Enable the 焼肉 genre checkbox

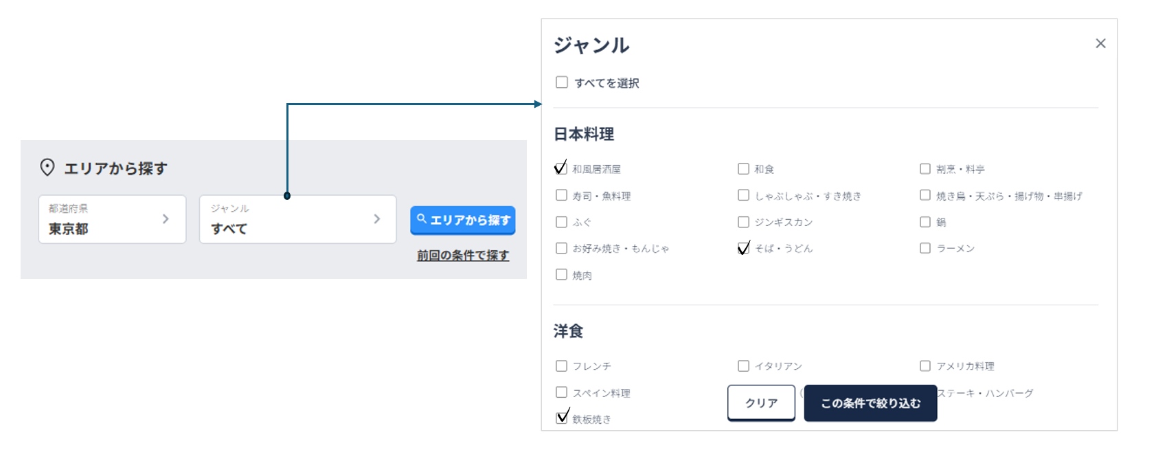click(561, 275)
